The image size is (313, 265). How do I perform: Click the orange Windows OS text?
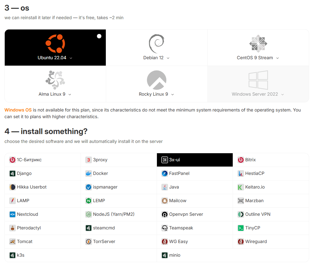(x=18, y=110)
